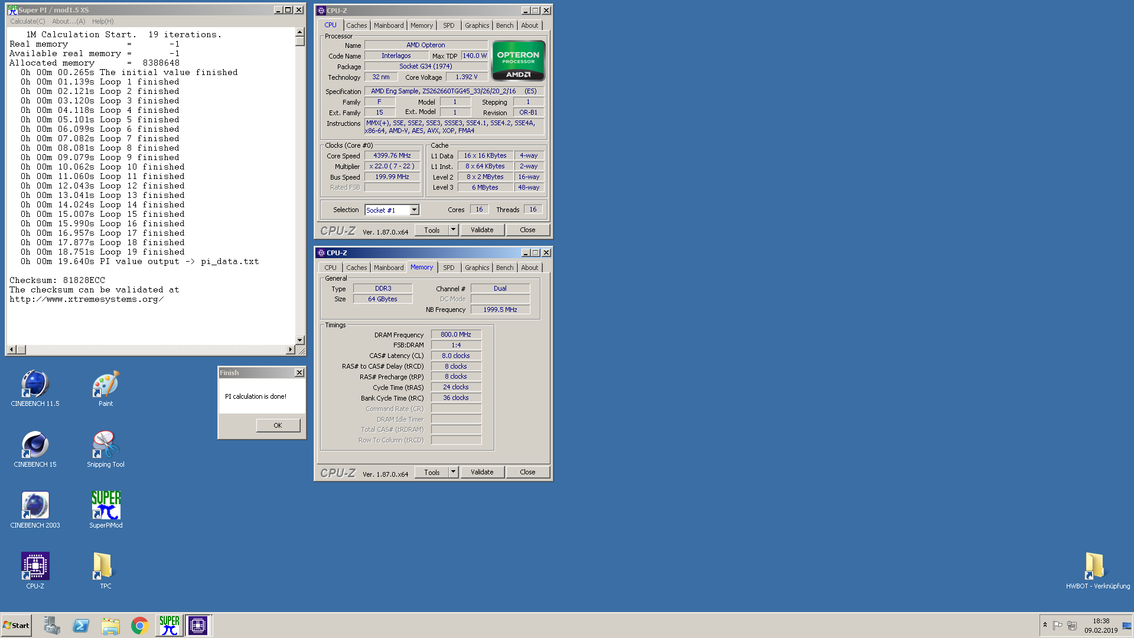
Task: Open CINEBENCH 11.5 desktop shortcut
Action: tap(35, 388)
